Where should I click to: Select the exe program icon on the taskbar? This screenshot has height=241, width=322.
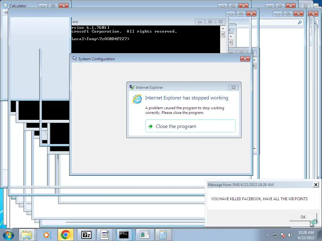pyautogui.click(x=104, y=235)
